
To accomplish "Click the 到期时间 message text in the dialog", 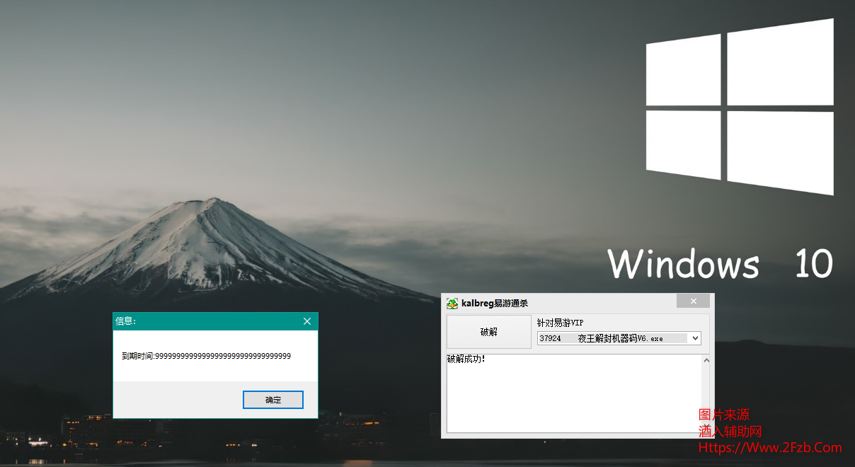I will (x=206, y=356).
